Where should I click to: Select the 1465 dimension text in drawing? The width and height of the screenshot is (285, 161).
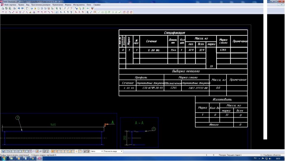tap(53, 125)
